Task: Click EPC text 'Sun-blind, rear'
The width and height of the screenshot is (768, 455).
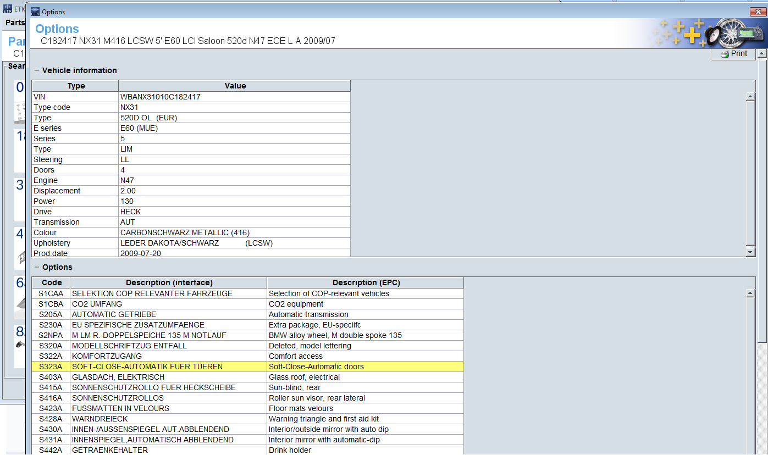Action: [295, 387]
